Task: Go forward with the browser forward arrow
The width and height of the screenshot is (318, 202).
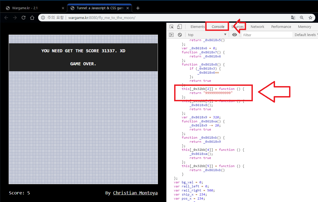Action: pyautogui.click(x=15, y=18)
